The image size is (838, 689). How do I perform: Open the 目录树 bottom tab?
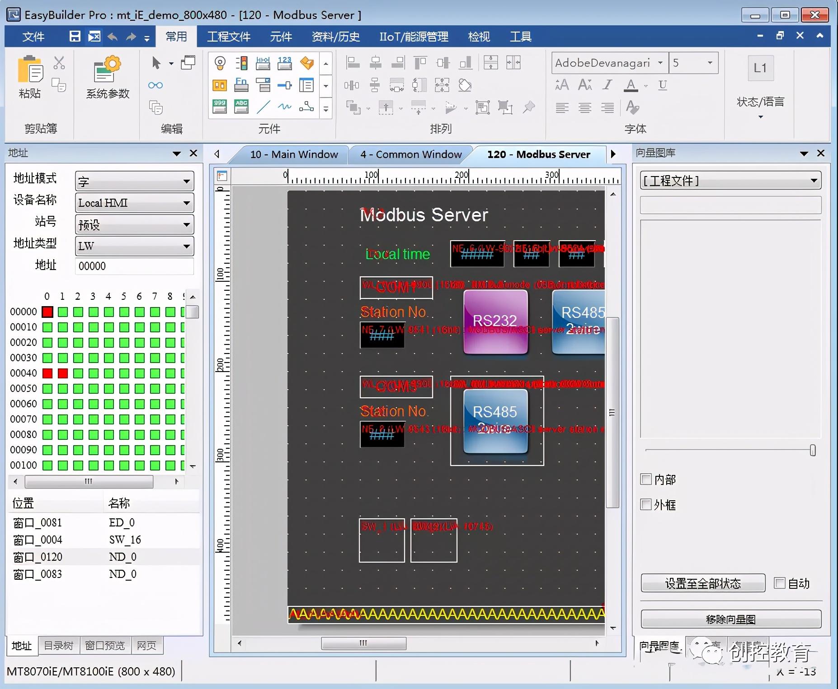click(59, 646)
